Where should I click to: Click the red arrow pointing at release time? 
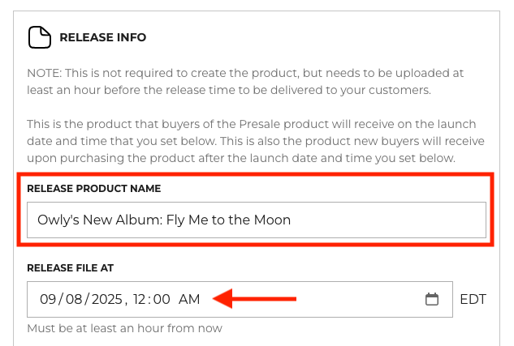254,300
